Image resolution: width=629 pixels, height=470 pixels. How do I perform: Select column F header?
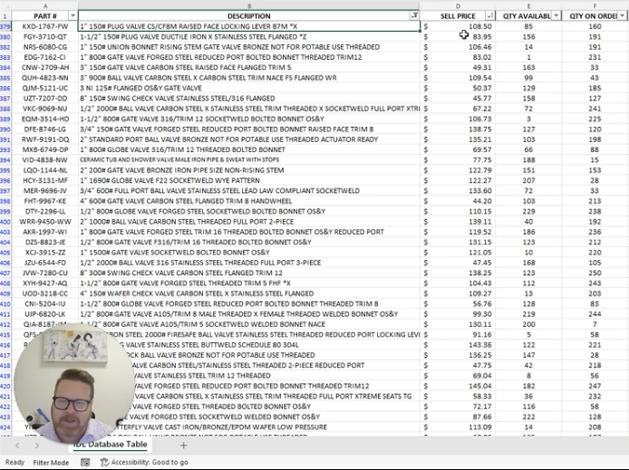click(595, 5)
